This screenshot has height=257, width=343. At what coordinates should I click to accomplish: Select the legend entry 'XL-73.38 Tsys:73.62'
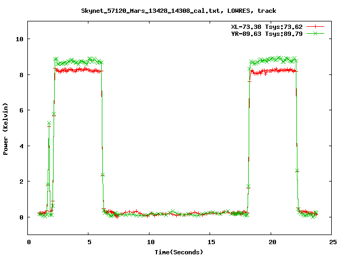[267, 27]
